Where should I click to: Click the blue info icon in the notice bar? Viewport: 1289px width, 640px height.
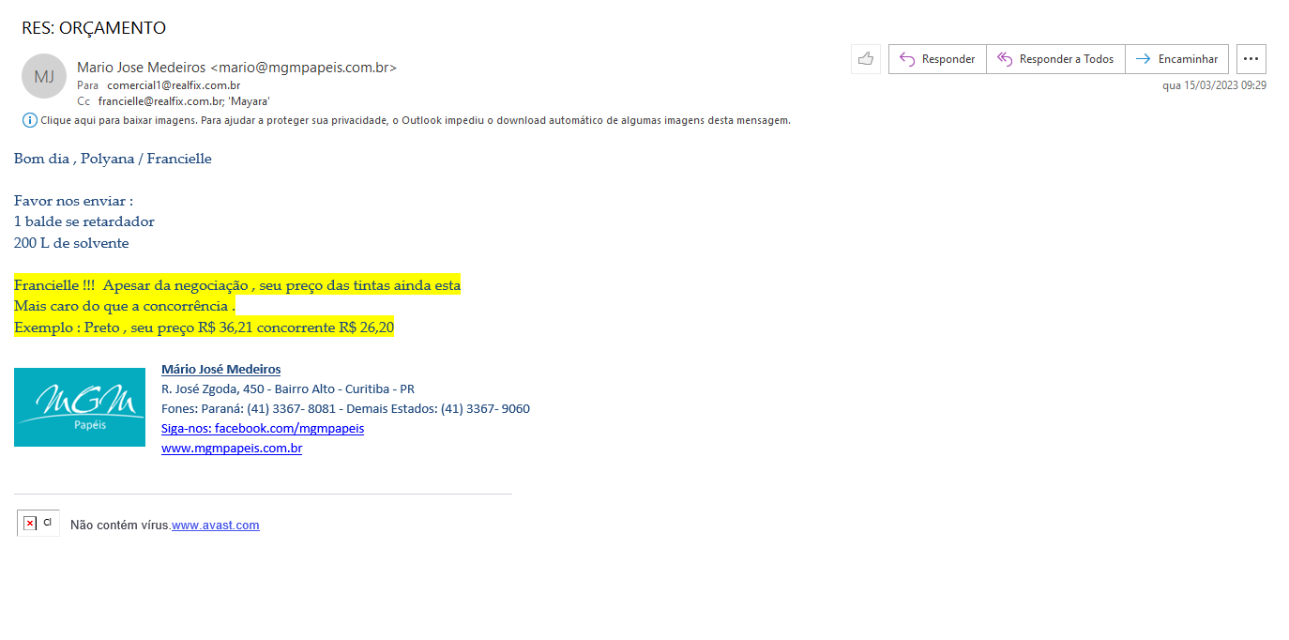pos(30,120)
